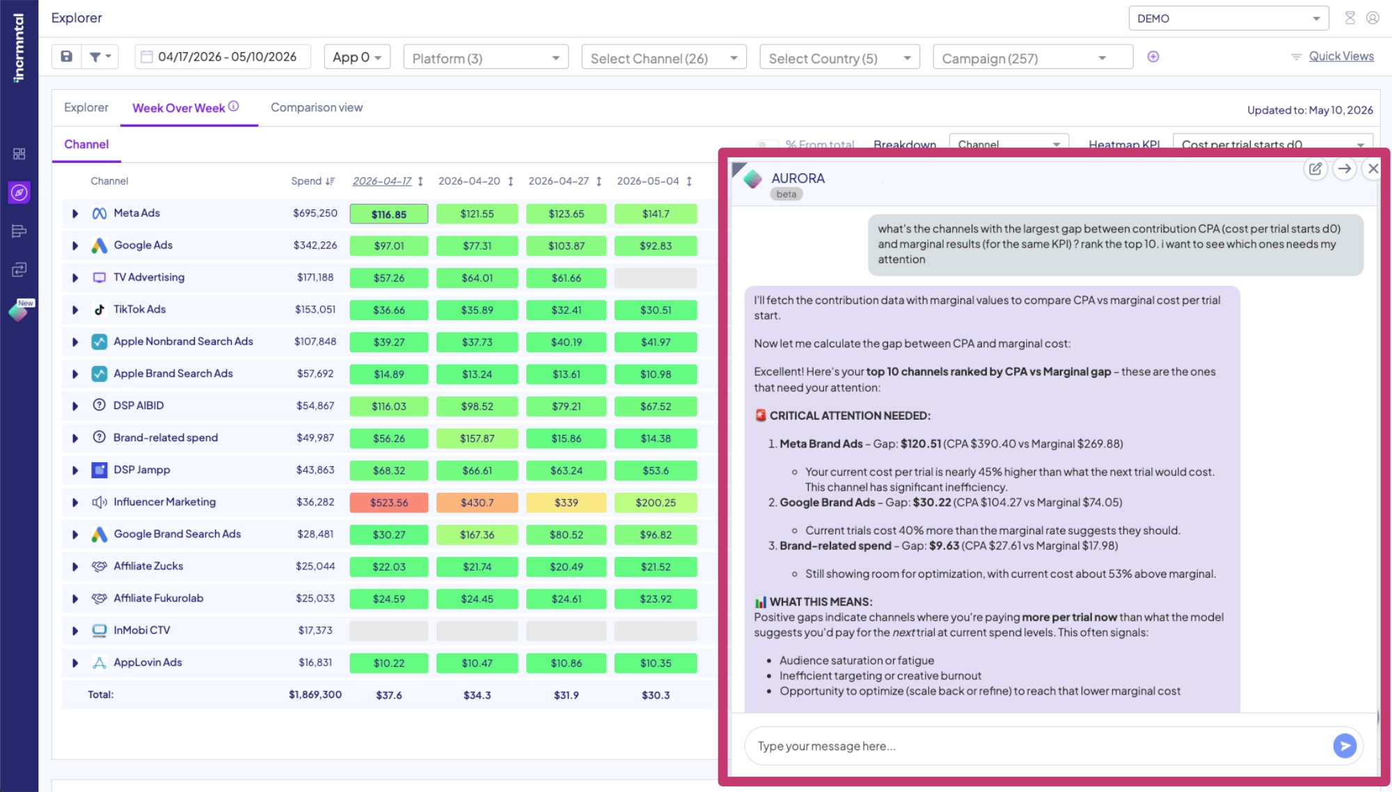Image resolution: width=1392 pixels, height=792 pixels.
Task: Open the DEMO account dropdown
Action: tap(1228, 18)
